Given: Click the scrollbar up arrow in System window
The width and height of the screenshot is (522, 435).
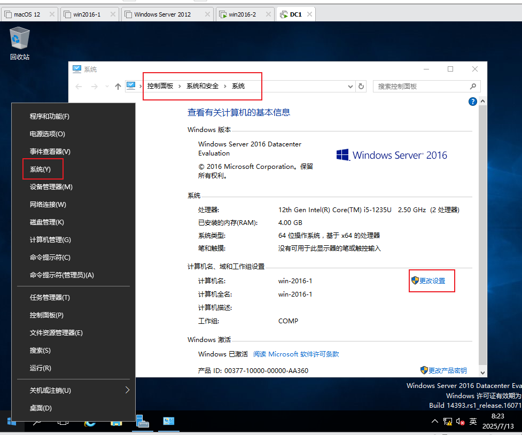Looking at the screenshot, I should click(482, 101).
